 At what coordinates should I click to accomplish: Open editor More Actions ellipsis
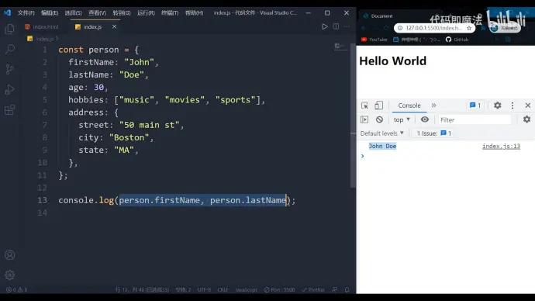[347, 26]
